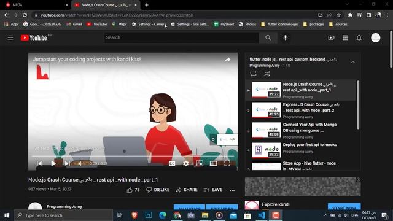
Task: Open the browser side panel icon
Action: coord(368,15)
